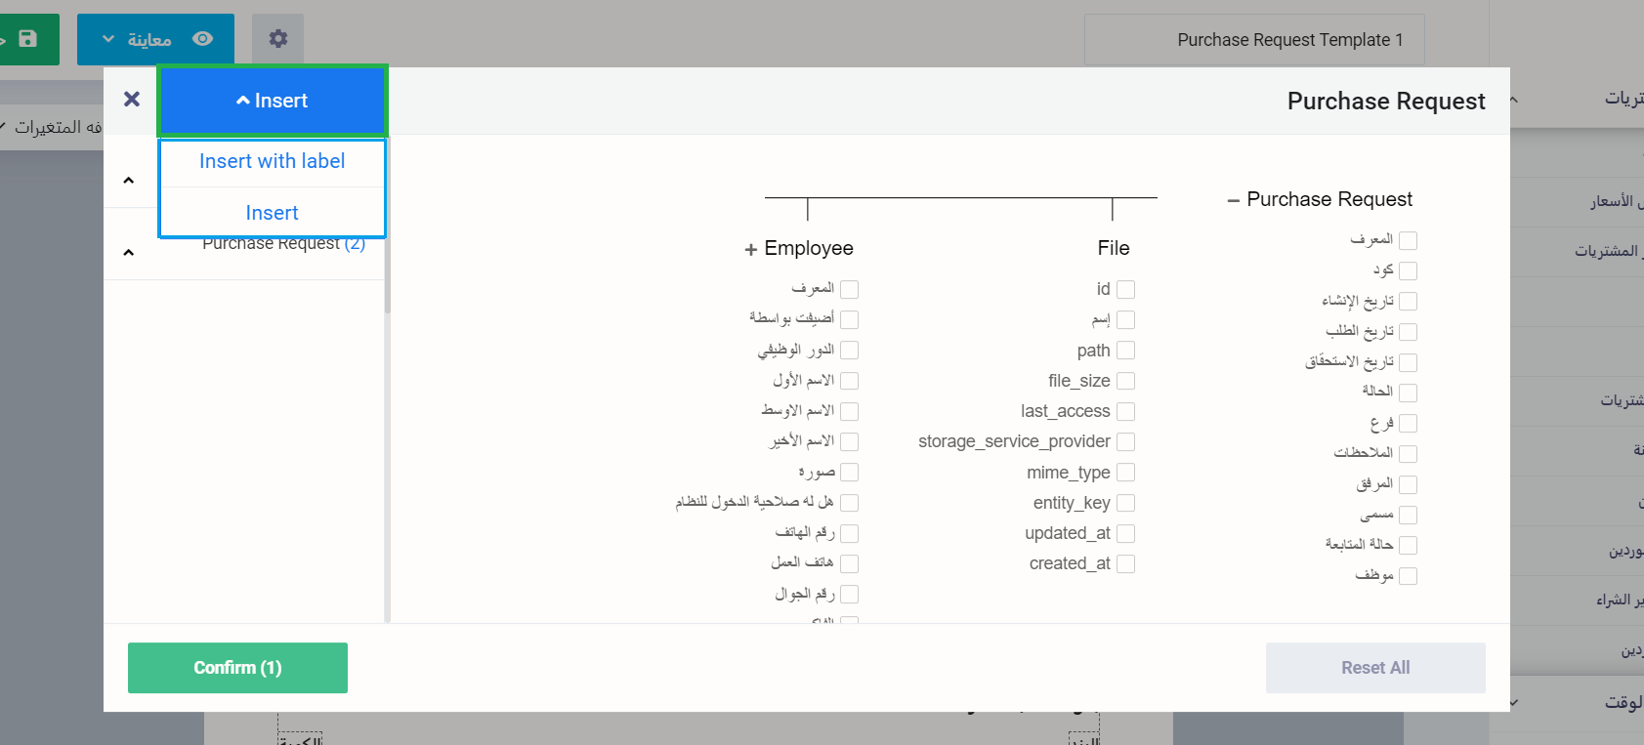Click the eye preview icon
Viewport: 1644px width, 745px height.
tap(203, 39)
